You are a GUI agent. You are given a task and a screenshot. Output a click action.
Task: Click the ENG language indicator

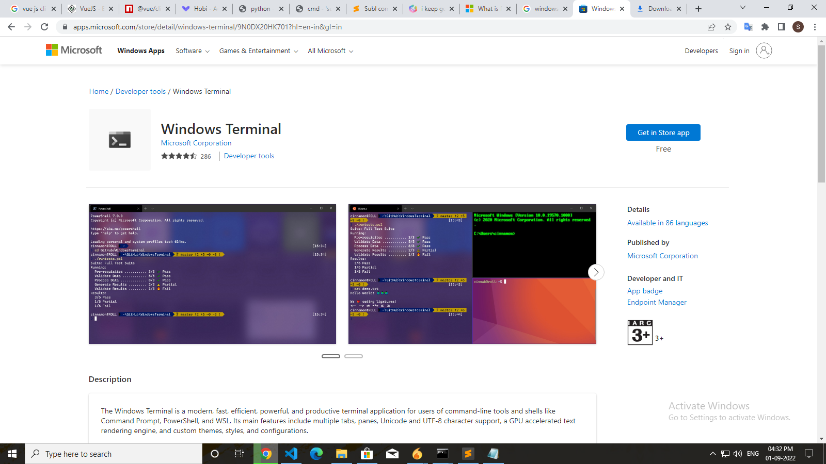753,454
